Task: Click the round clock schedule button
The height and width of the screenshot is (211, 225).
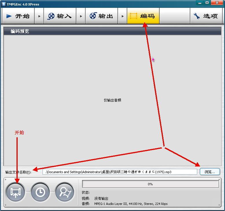Action: point(40,192)
